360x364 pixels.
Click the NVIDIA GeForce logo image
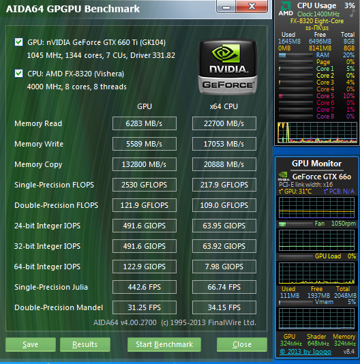228,67
